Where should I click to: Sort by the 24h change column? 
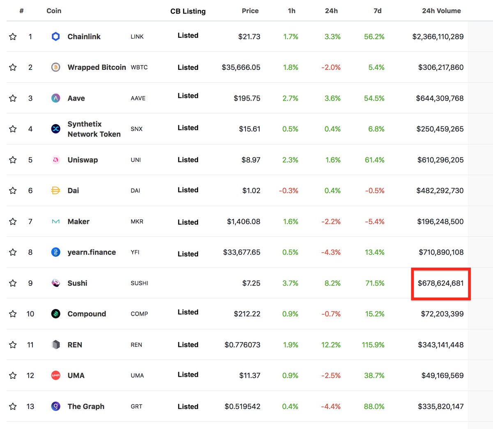pyautogui.click(x=332, y=11)
